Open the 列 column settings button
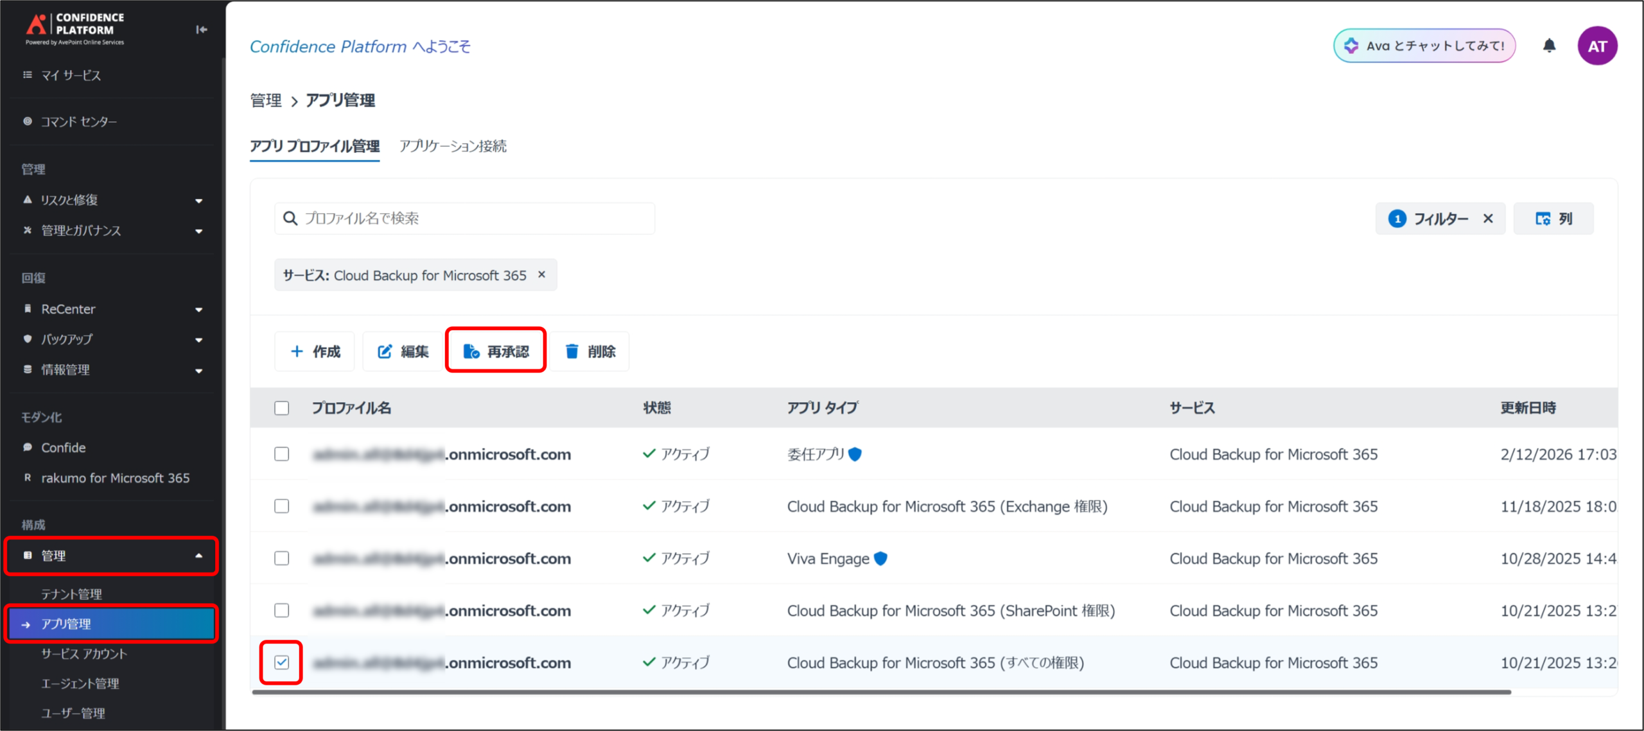 click(x=1553, y=219)
